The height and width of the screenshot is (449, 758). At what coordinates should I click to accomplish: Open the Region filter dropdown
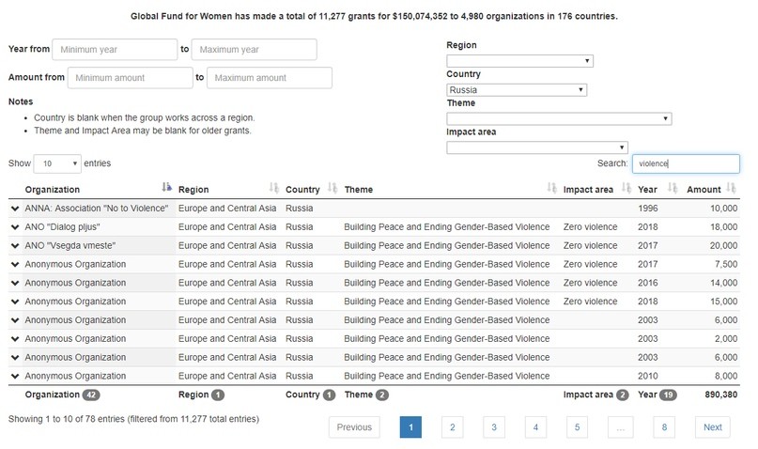point(519,61)
